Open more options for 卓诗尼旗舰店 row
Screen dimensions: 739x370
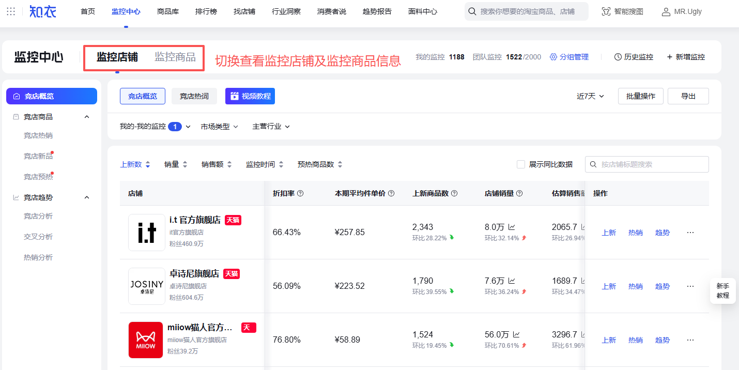pyautogui.click(x=690, y=286)
